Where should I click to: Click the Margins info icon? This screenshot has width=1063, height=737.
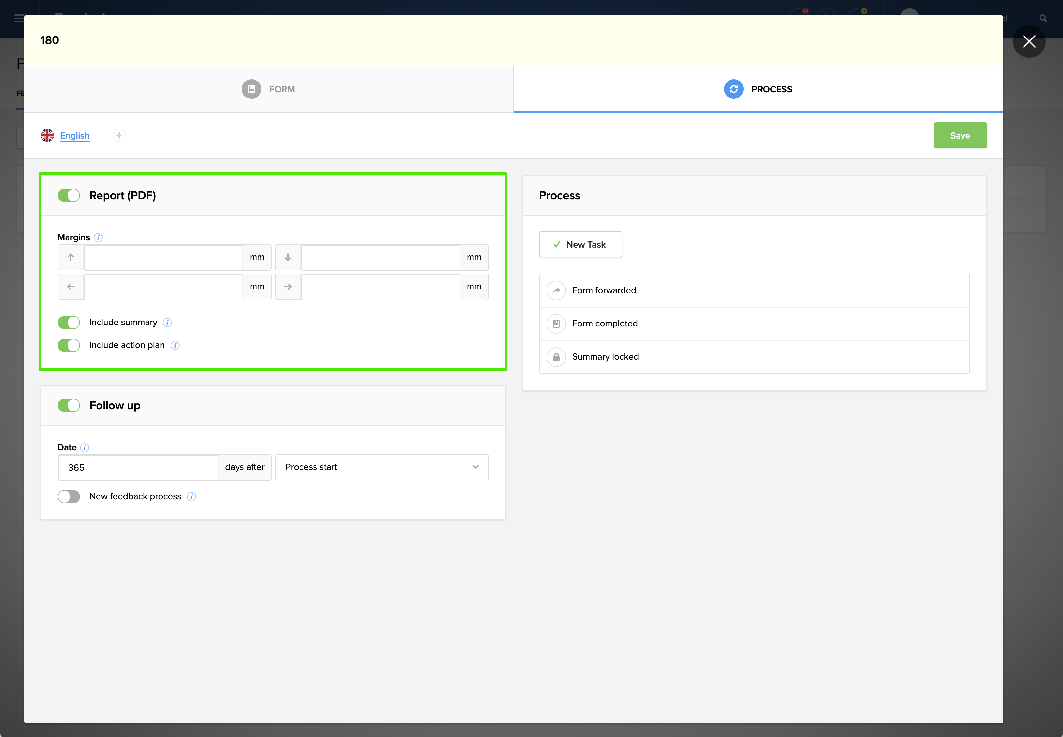[x=98, y=237]
